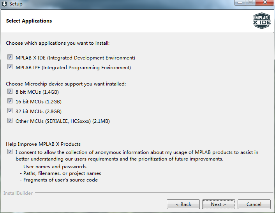Close the Setup window

265,3
